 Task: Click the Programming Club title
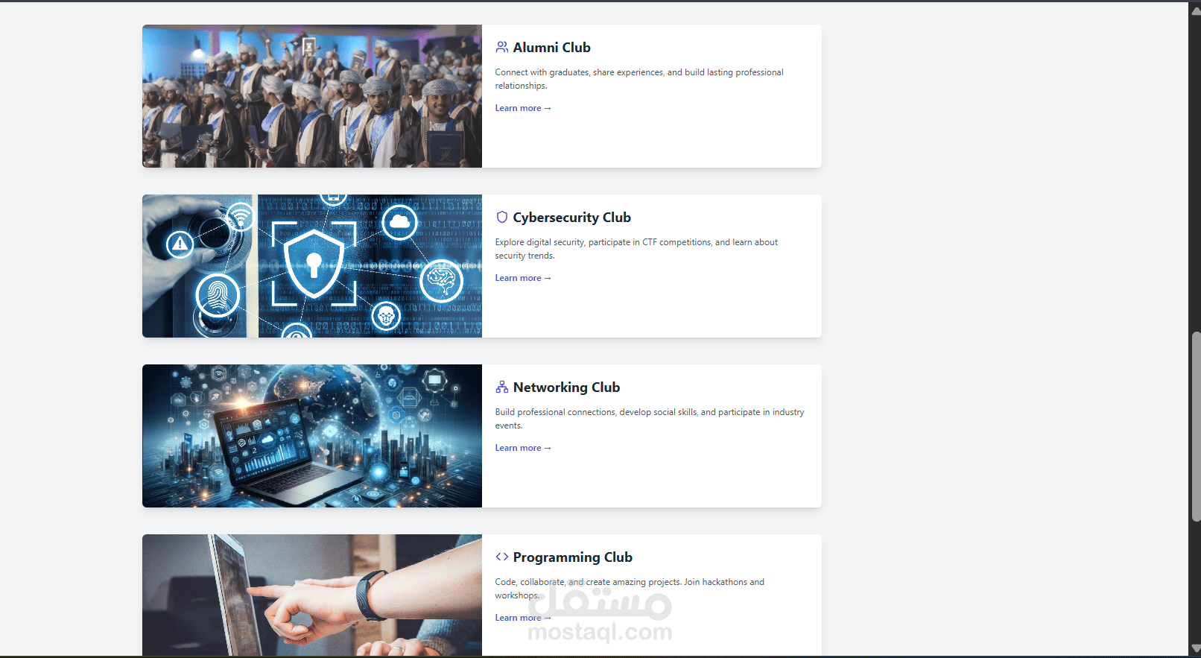click(572, 557)
